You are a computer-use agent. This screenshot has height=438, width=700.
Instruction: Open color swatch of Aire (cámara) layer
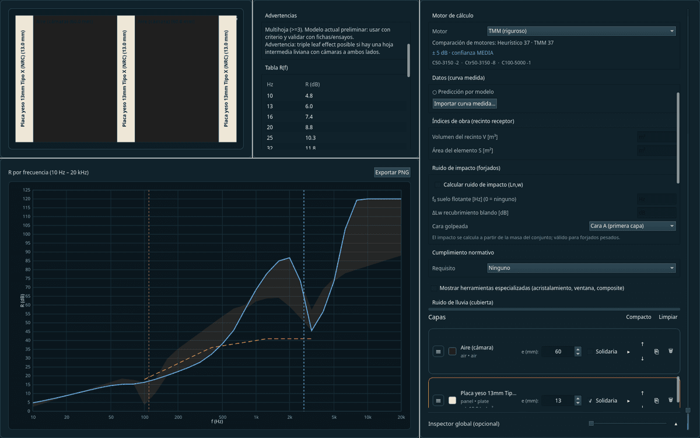click(452, 352)
